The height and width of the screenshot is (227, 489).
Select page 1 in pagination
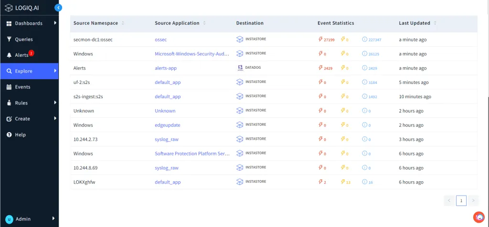tap(461, 201)
